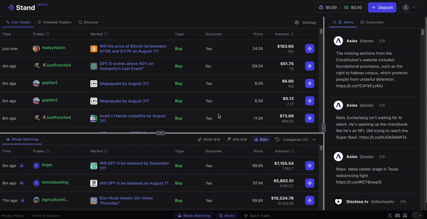Click the Live Trades vertical scrollbar
This screenshot has height=219, width=427.
[x=321, y=31]
